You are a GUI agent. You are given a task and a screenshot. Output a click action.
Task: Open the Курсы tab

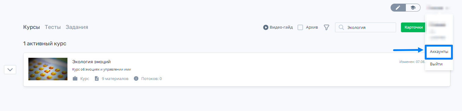pyautogui.click(x=31, y=27)
